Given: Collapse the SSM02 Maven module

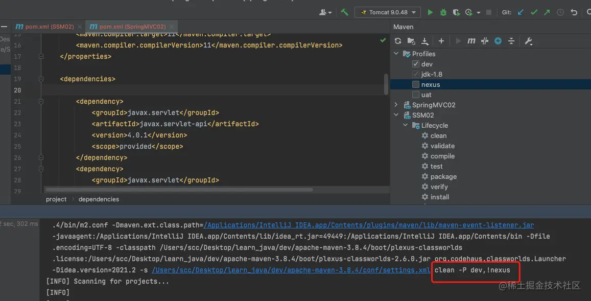Looking at the screenshot, I should pos(396,115).
